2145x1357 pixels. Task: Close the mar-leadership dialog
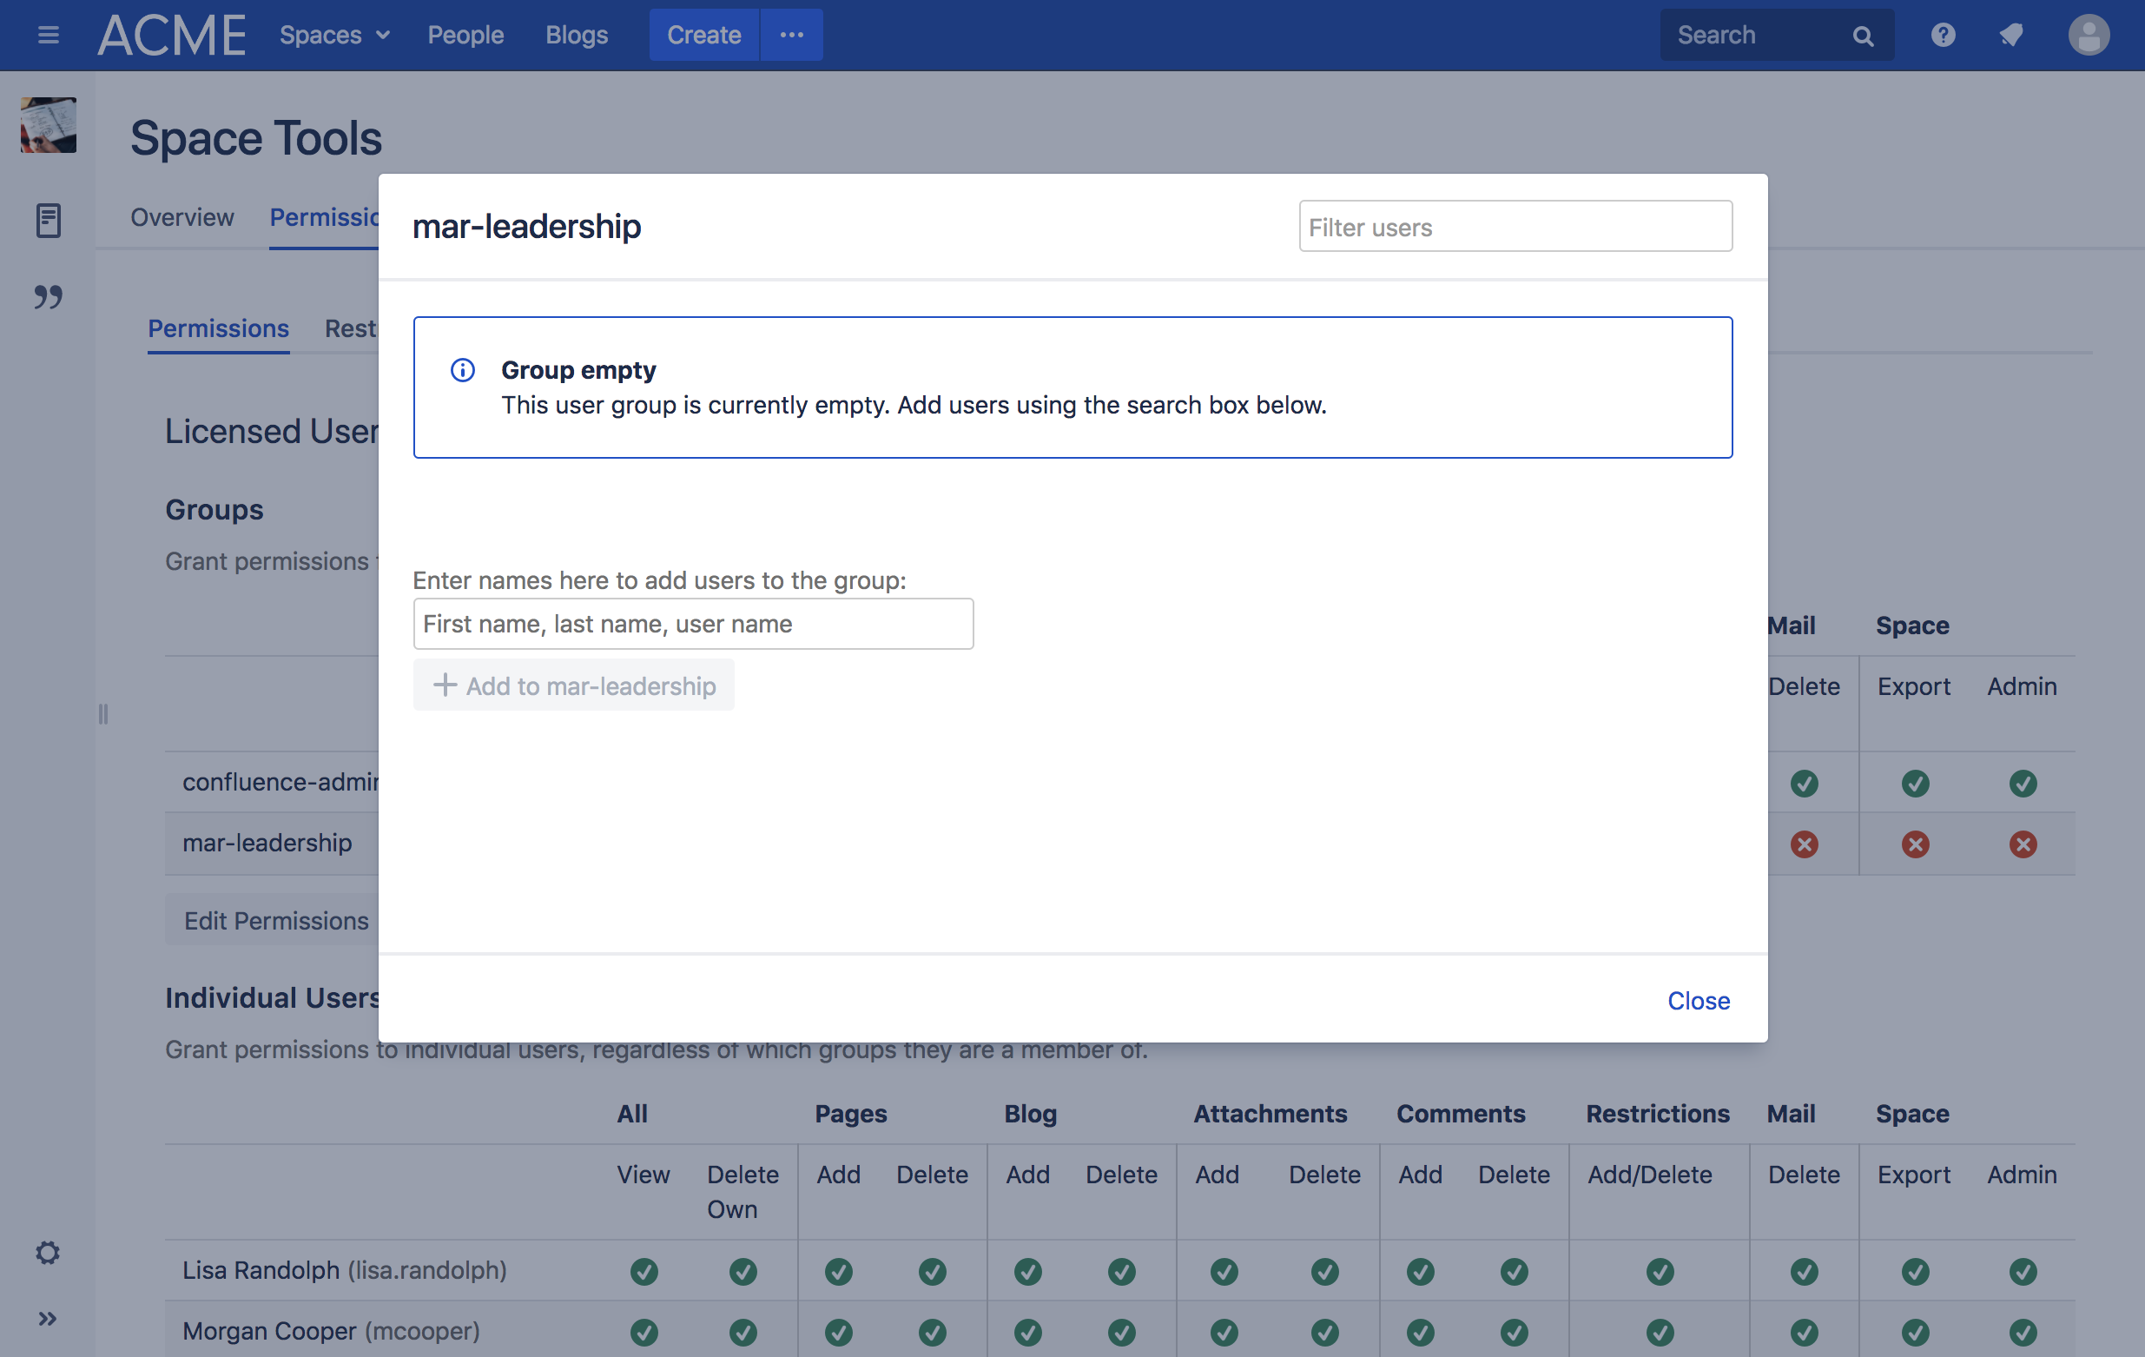pos(1698,1001)
